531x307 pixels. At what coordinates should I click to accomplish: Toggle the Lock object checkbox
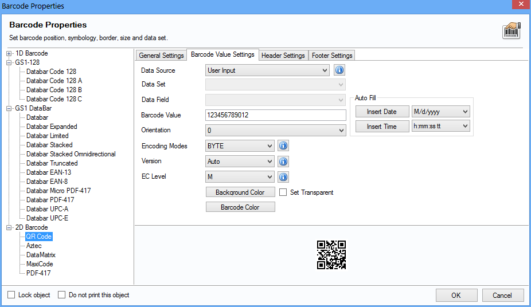click(x=11, y=295)
